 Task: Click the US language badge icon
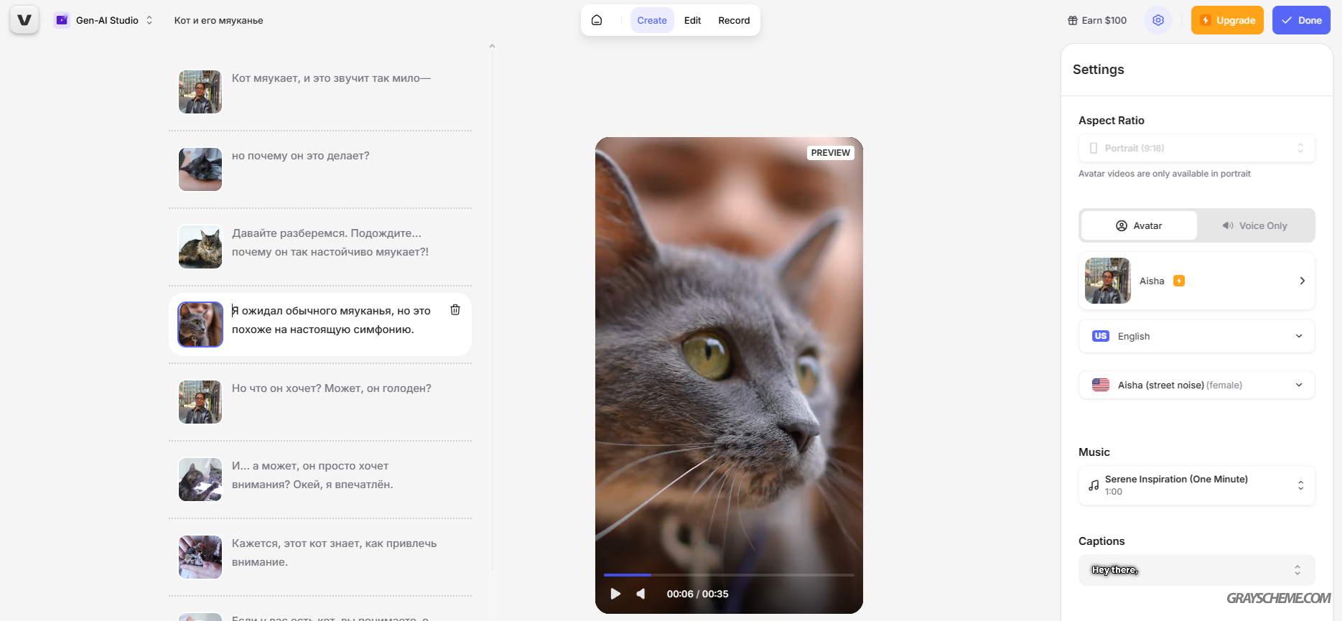point(1100,336)
